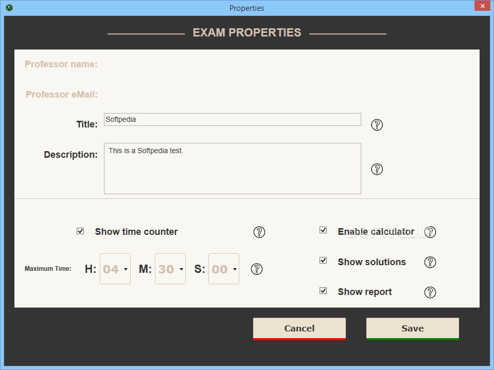This screenshot has width=494, height=370.
Task: Open the minutes dropdown showing 30
Action: (x=170, y=269)
